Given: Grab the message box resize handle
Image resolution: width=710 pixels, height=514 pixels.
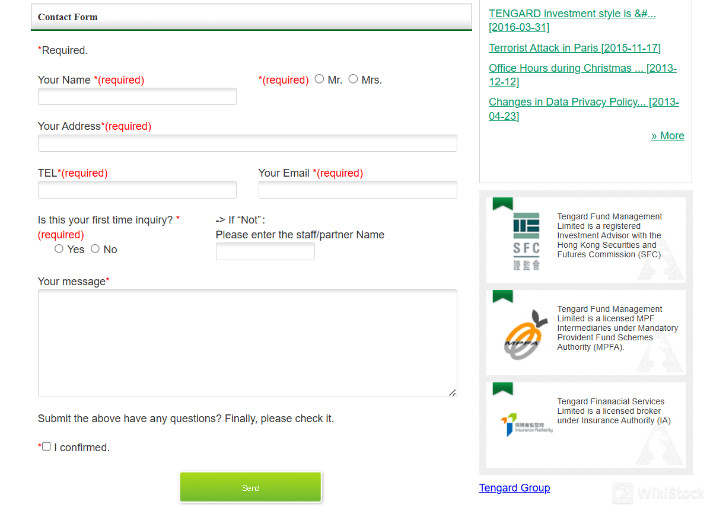Looking at the screenshot, I should (x=452, y=392).
